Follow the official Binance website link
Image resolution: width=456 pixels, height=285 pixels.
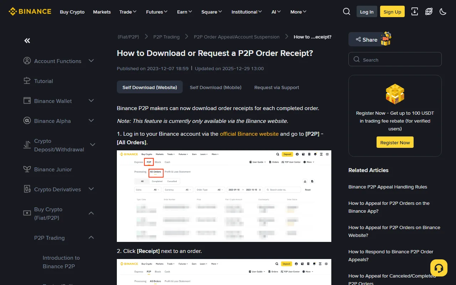point(249,134)
